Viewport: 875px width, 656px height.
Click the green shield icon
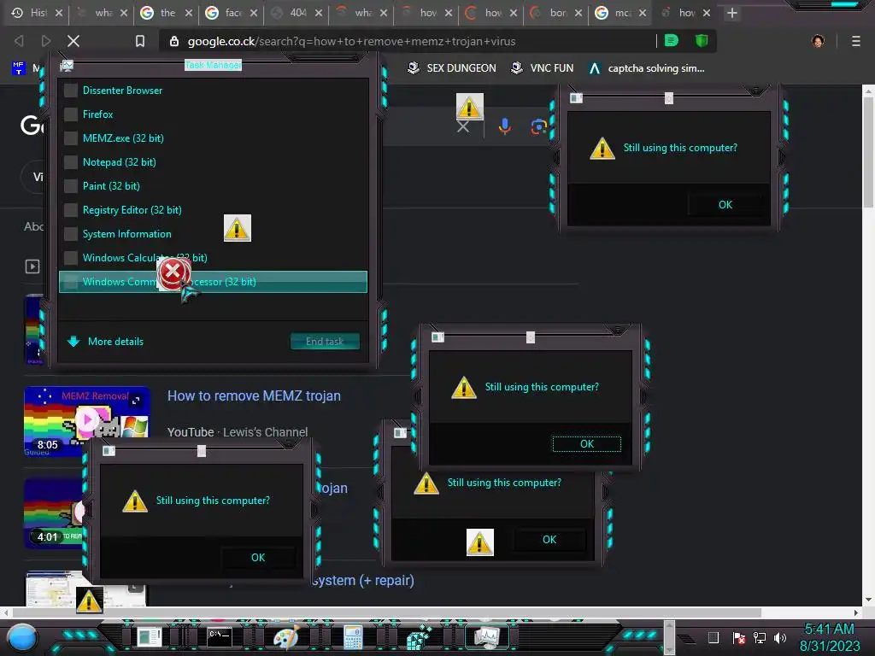702,40
